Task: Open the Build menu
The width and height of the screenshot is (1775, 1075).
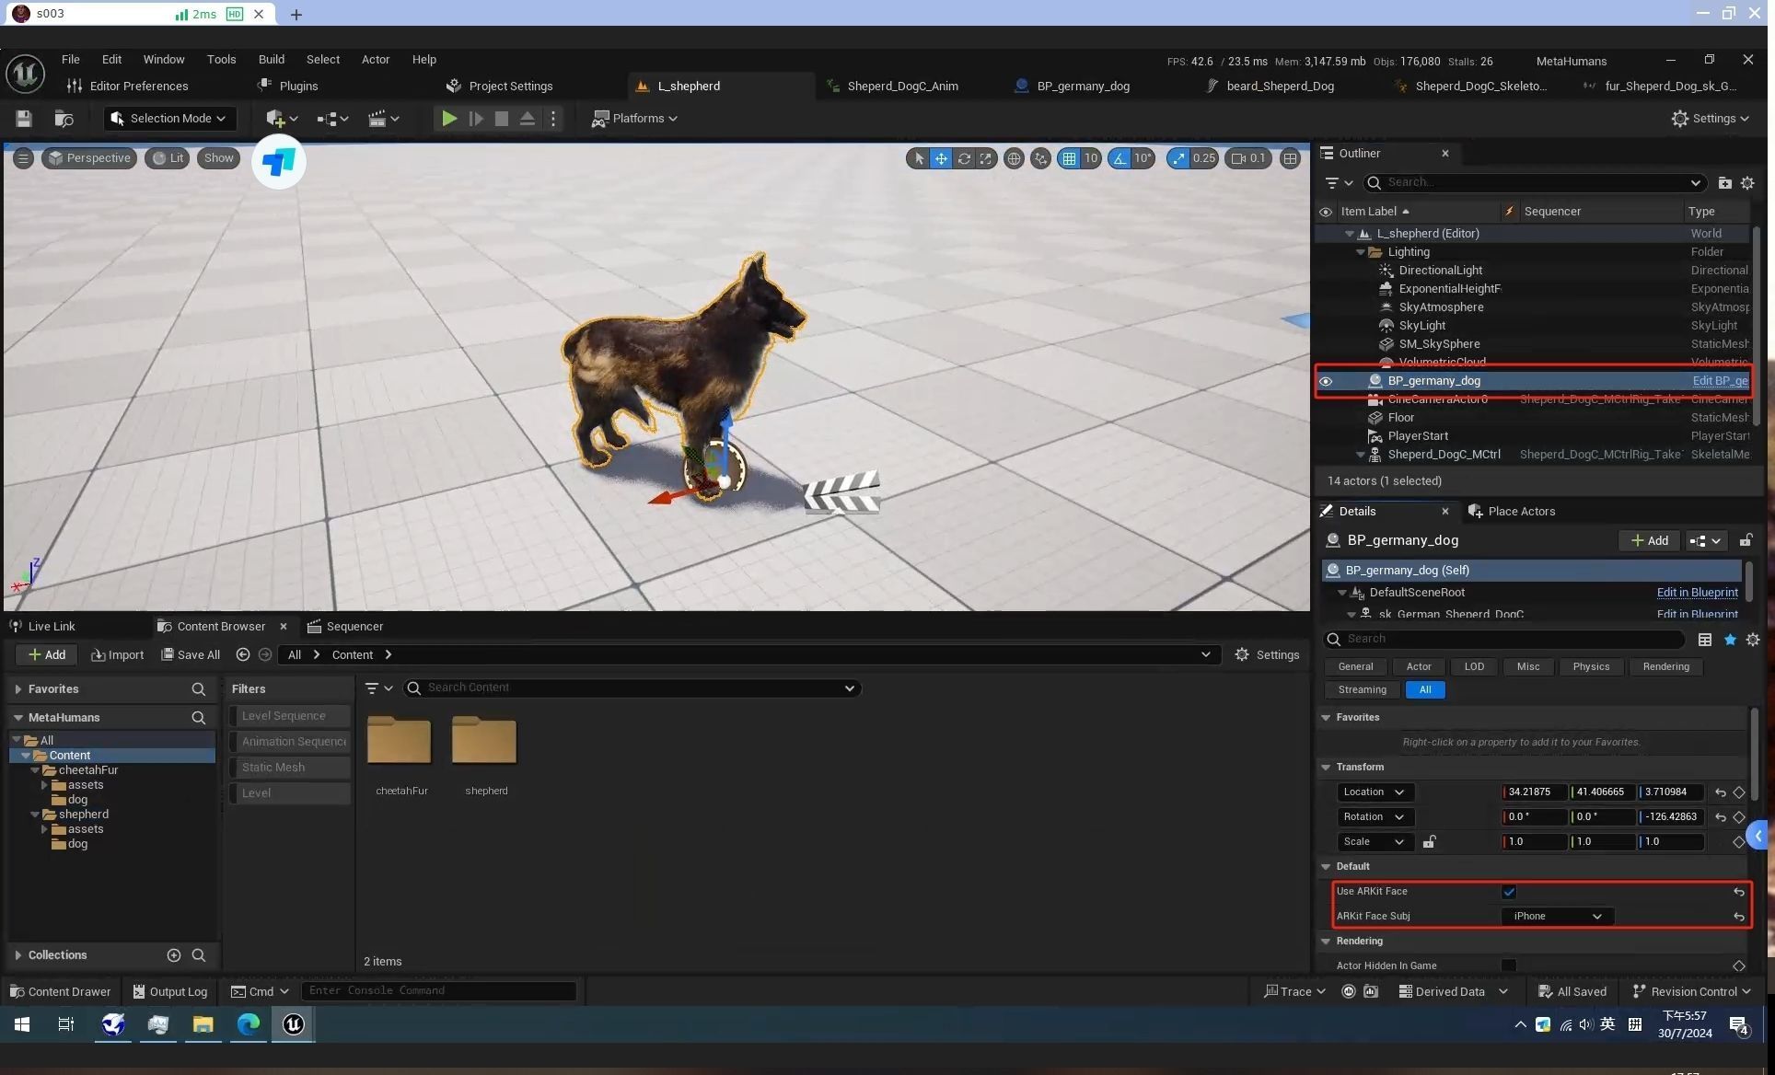Action: click(x=272, y=60)
